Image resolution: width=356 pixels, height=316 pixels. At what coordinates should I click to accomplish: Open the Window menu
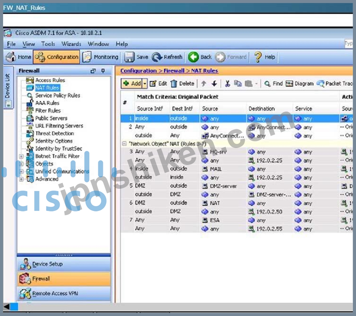[98, 44]
